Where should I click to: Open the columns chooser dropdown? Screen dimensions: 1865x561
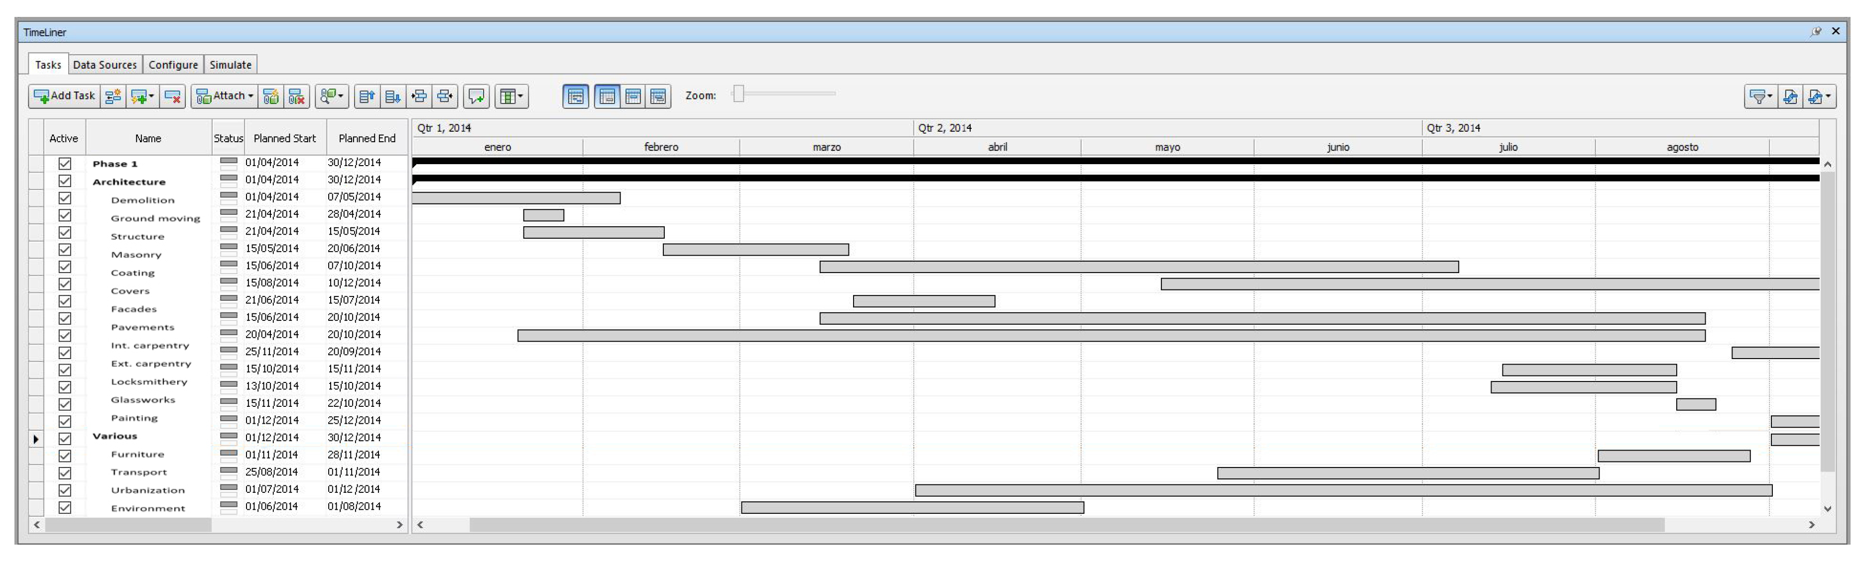[x=511, y=96]
